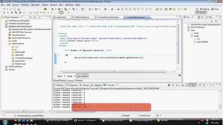Collapse the WebContent folder node
The width and height of the screenshot is (223, 125).
(x=7, y=44)
